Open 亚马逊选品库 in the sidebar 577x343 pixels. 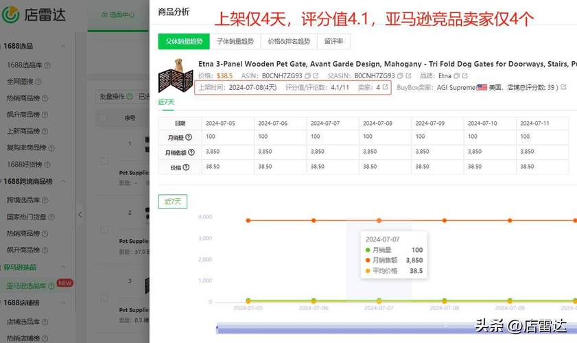(27, 286)
